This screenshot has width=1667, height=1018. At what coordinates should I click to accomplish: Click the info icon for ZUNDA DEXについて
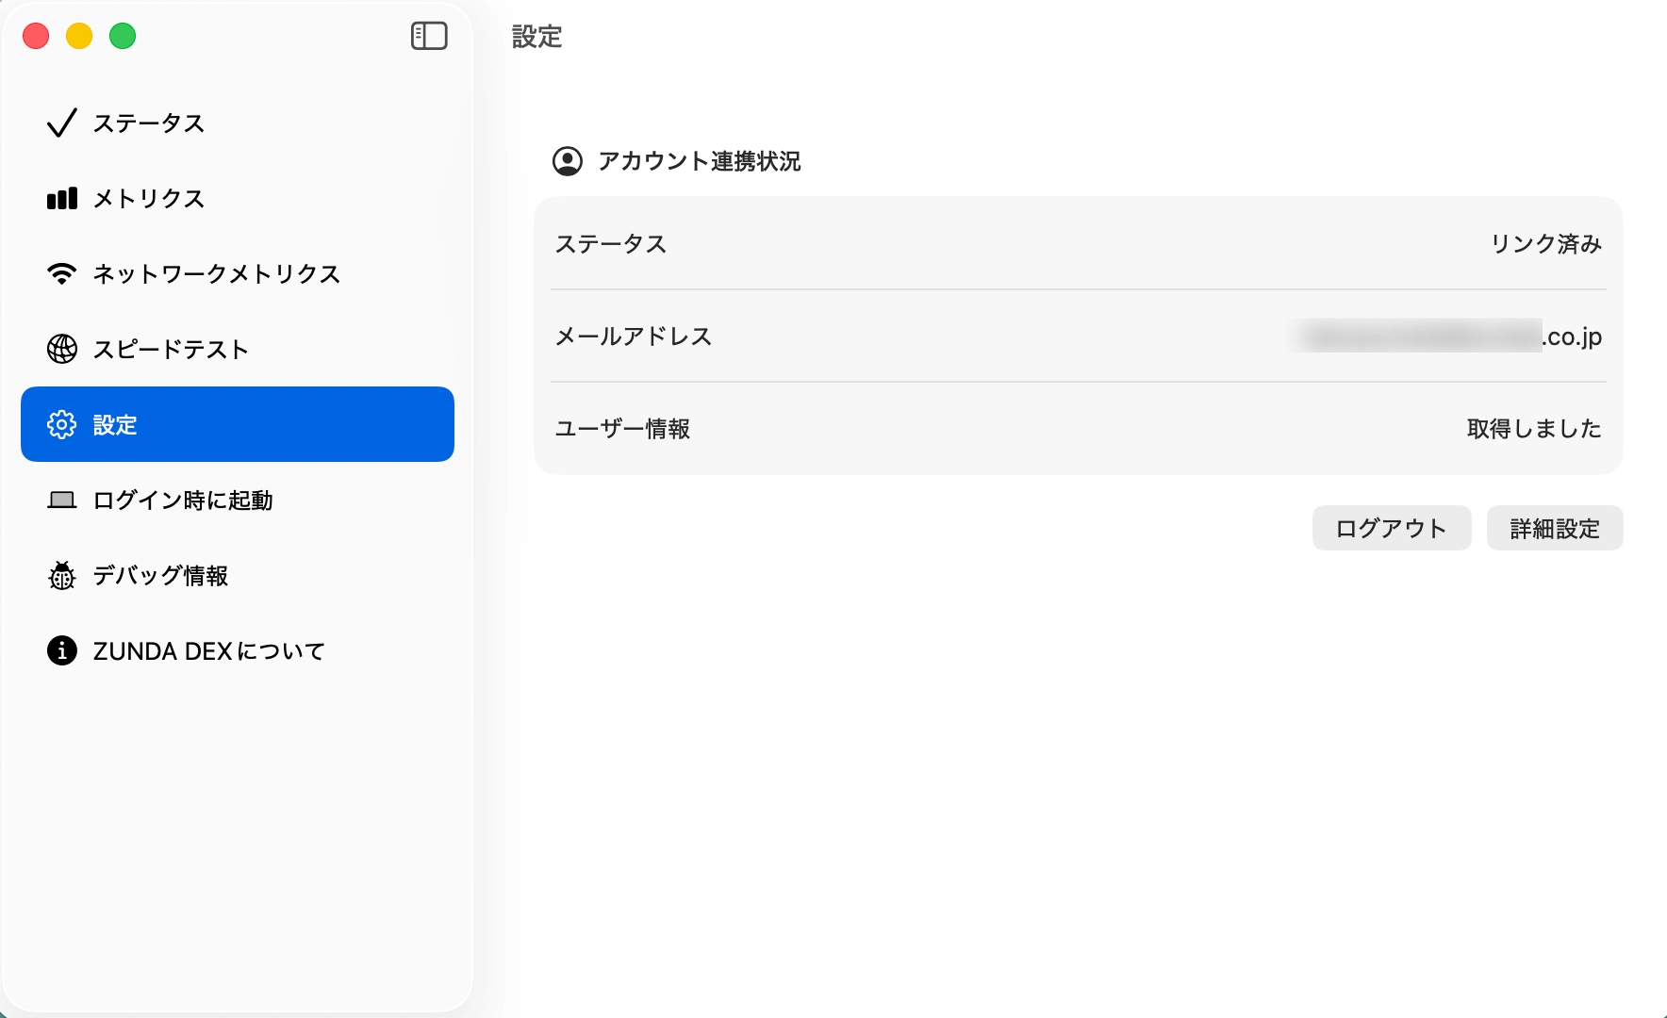62,651
